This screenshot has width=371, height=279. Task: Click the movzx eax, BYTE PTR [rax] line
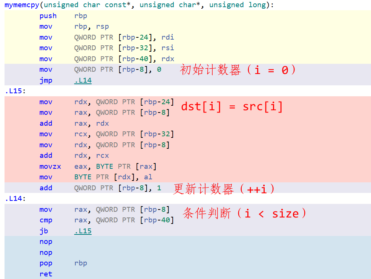pyautogui.click(x=98, y=166)
